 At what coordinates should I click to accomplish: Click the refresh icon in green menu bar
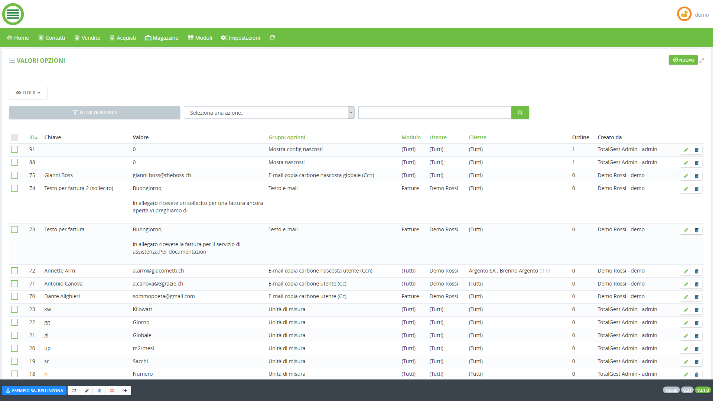pyautogui.click(x=272, y=38)
